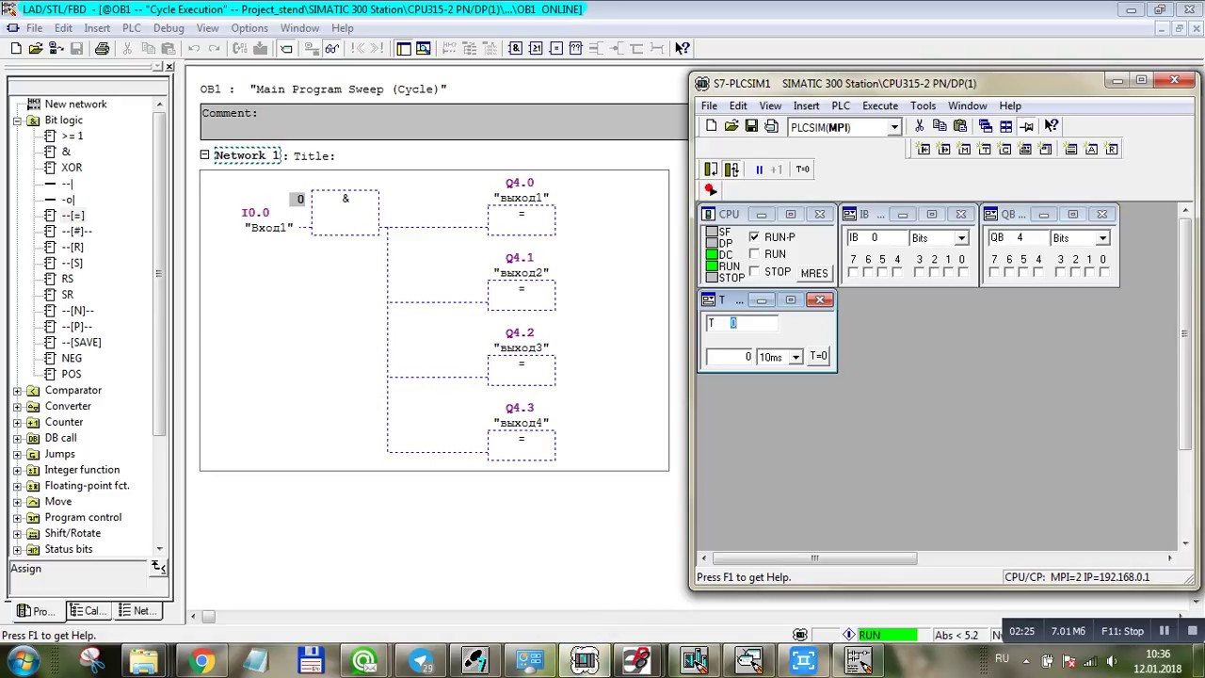The width and height of the screenshot is (1205, 678).
Task: Collapse Network 1 section
Action: (204, 155)
